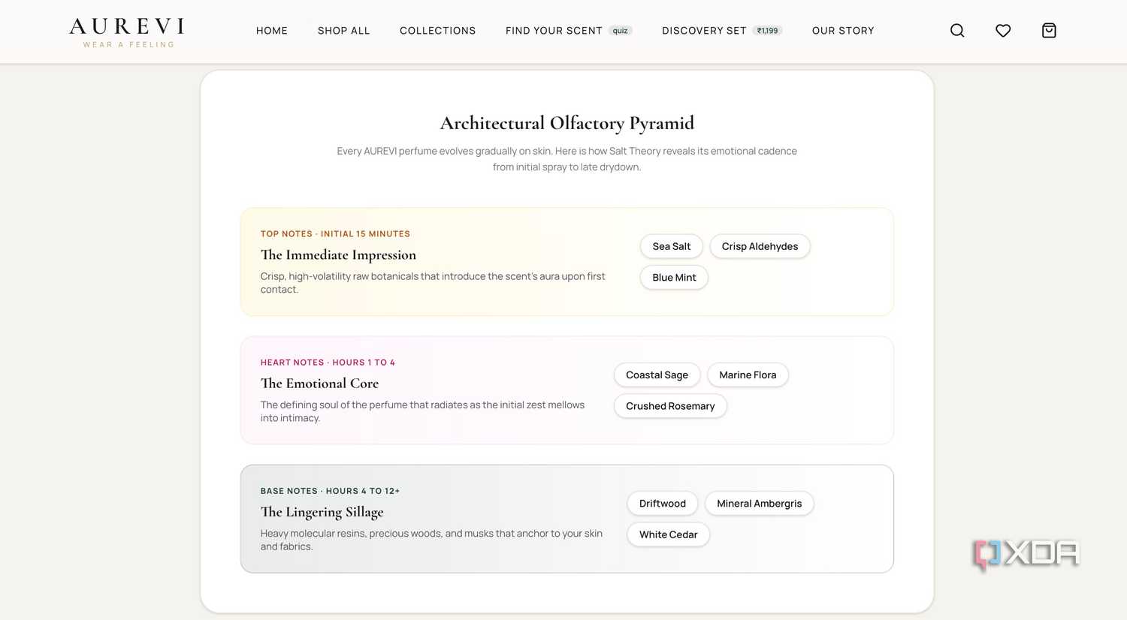Click The Immediate Impression heading

pyautogui.click(x=338, y=255)
